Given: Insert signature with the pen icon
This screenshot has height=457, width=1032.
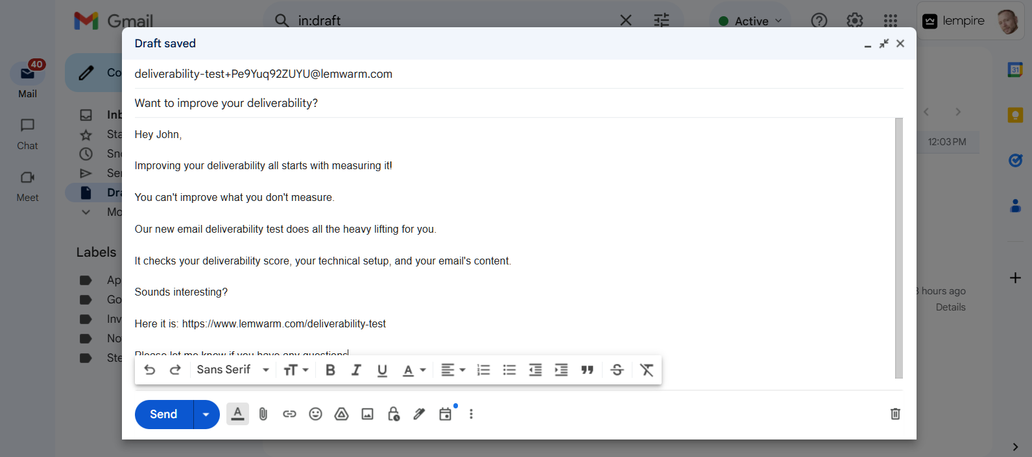Looking at the screenshot, I should (x=419, y=414).
